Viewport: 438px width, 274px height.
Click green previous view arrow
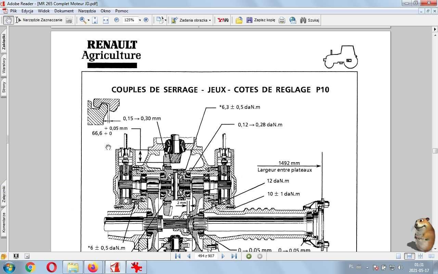tap(249, 256)
